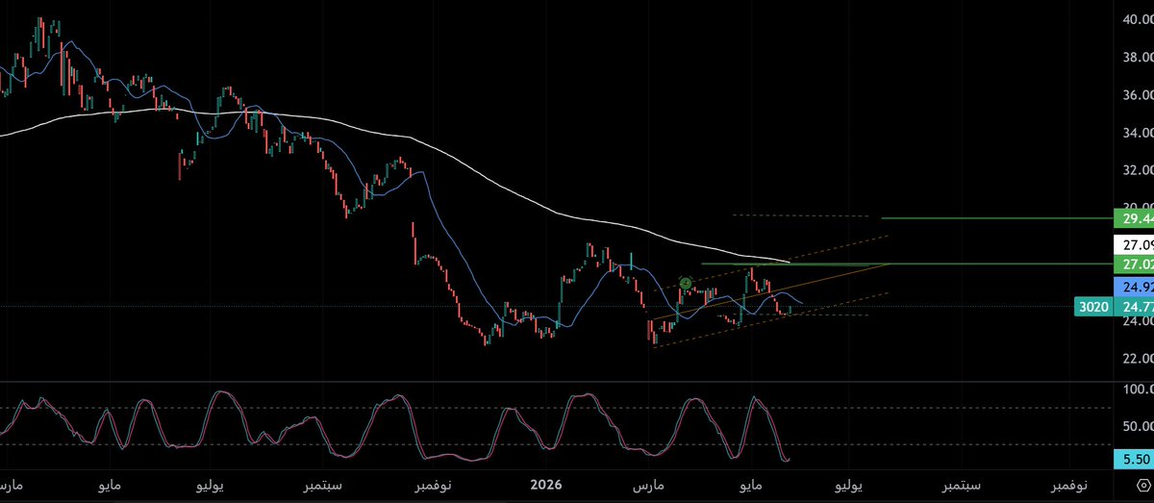Screen dimensions: 1154x503
Task: Click the 24.77 last price label
Action: click(1133, 308)
